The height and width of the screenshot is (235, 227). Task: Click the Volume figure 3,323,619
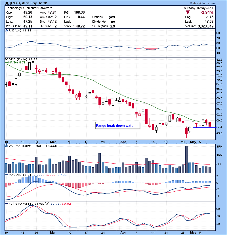206,26
